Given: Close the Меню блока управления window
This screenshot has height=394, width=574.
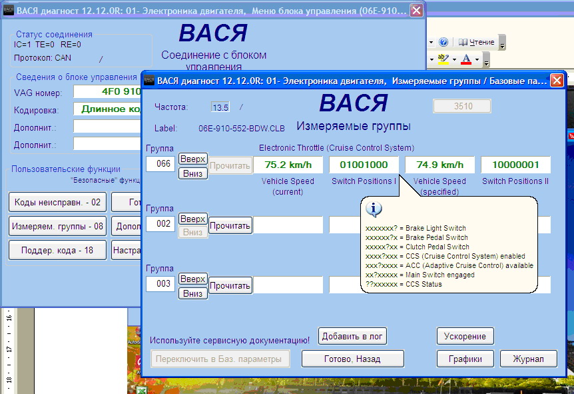Looking at the screenshot, I should tap(416, 10).
